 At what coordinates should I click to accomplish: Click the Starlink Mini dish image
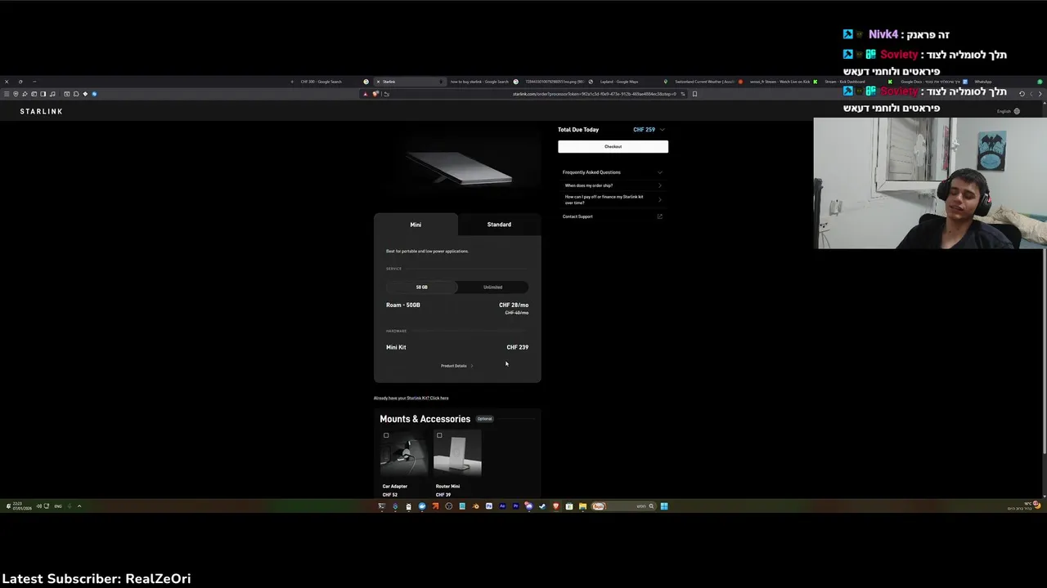point(458,168)
